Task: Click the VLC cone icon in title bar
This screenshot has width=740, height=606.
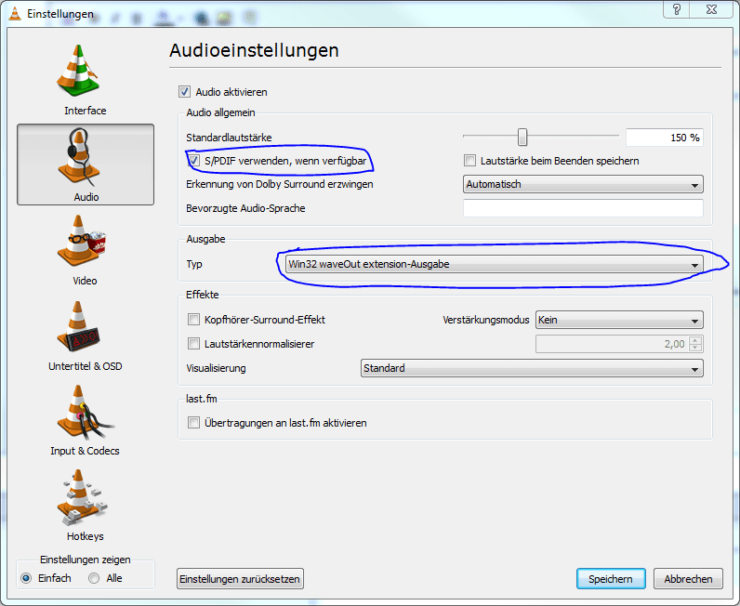Action: click(x=15, y=14)
